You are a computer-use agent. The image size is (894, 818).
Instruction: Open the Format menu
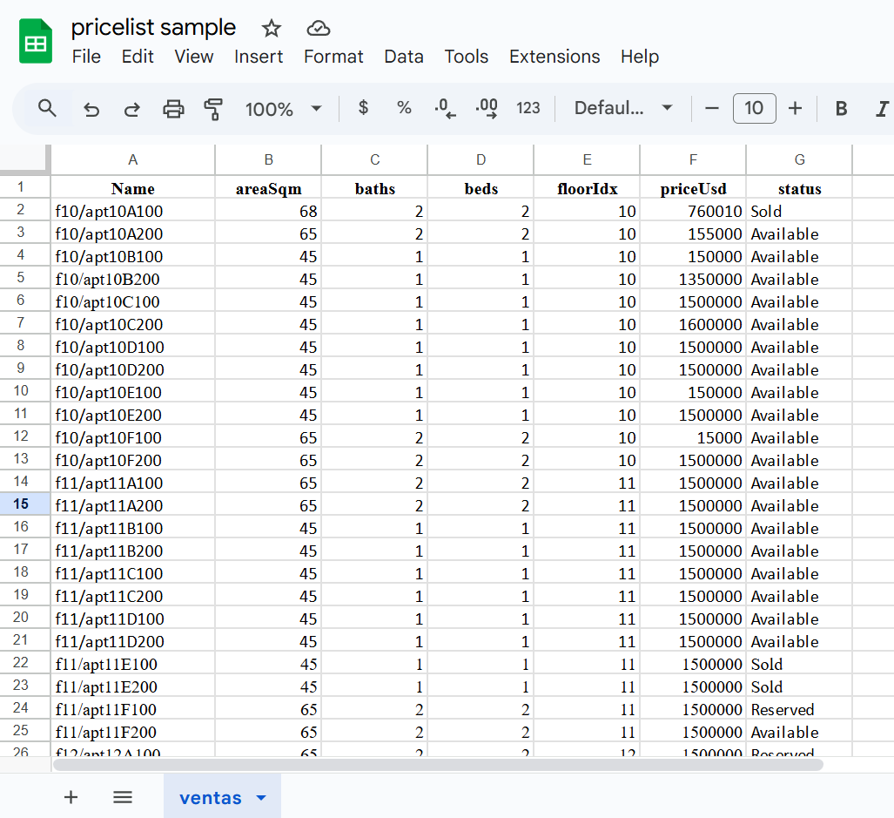pos(333,57)
